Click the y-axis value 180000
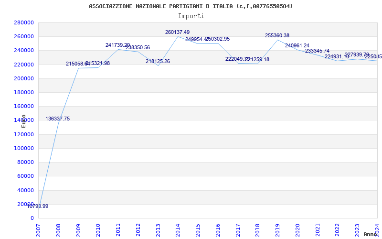 pos(24,92)
